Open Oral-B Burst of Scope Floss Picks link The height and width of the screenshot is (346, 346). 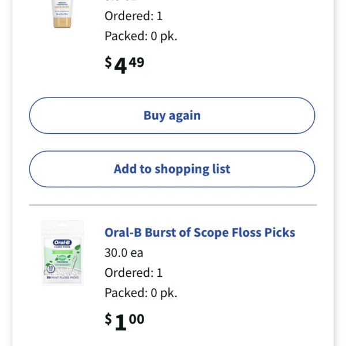(200, 232)
